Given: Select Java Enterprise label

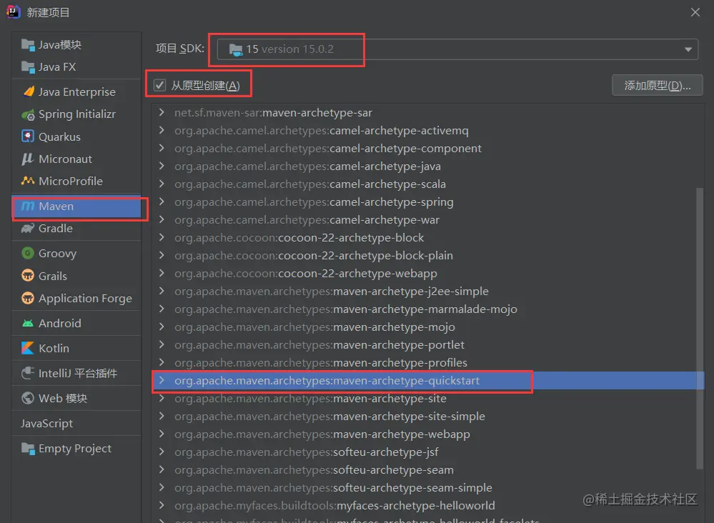Looking at the screenshot, I should 77,92.
